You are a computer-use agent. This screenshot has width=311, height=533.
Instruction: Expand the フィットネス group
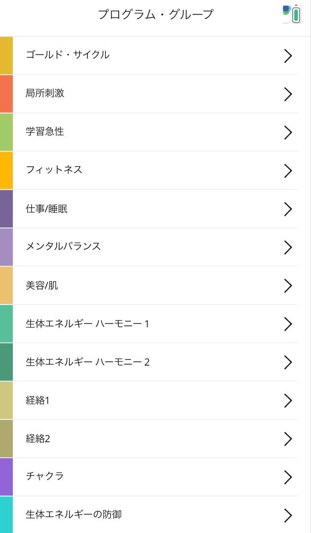288,170
